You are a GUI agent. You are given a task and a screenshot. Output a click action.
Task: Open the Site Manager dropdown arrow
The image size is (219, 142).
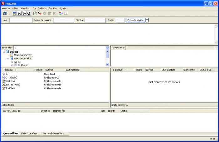tap(8, 13)
